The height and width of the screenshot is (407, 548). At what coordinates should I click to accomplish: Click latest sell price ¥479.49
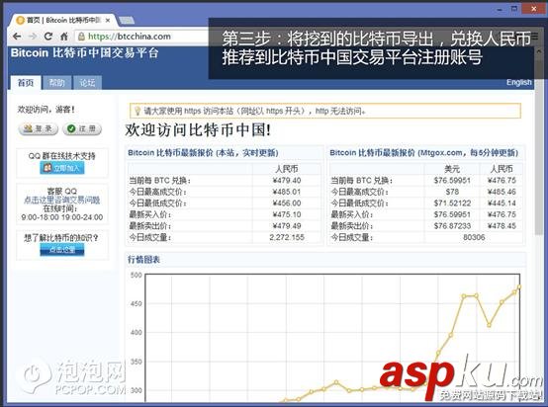tap(287, 226)
